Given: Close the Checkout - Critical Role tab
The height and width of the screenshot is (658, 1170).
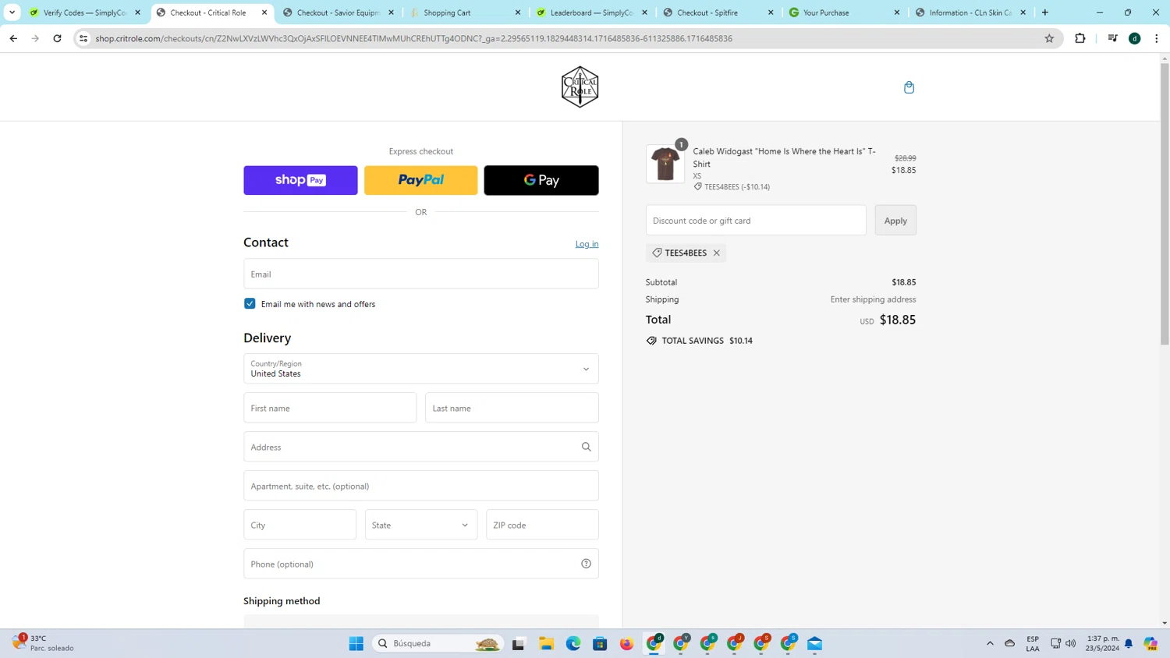Looking at the screenshot, I should (x=264, y=12).
